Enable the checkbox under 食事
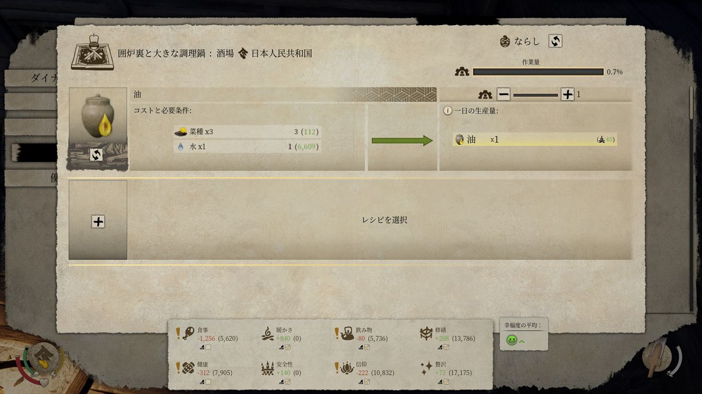Screen dimensions: 702x394 (x=208, y=347)
